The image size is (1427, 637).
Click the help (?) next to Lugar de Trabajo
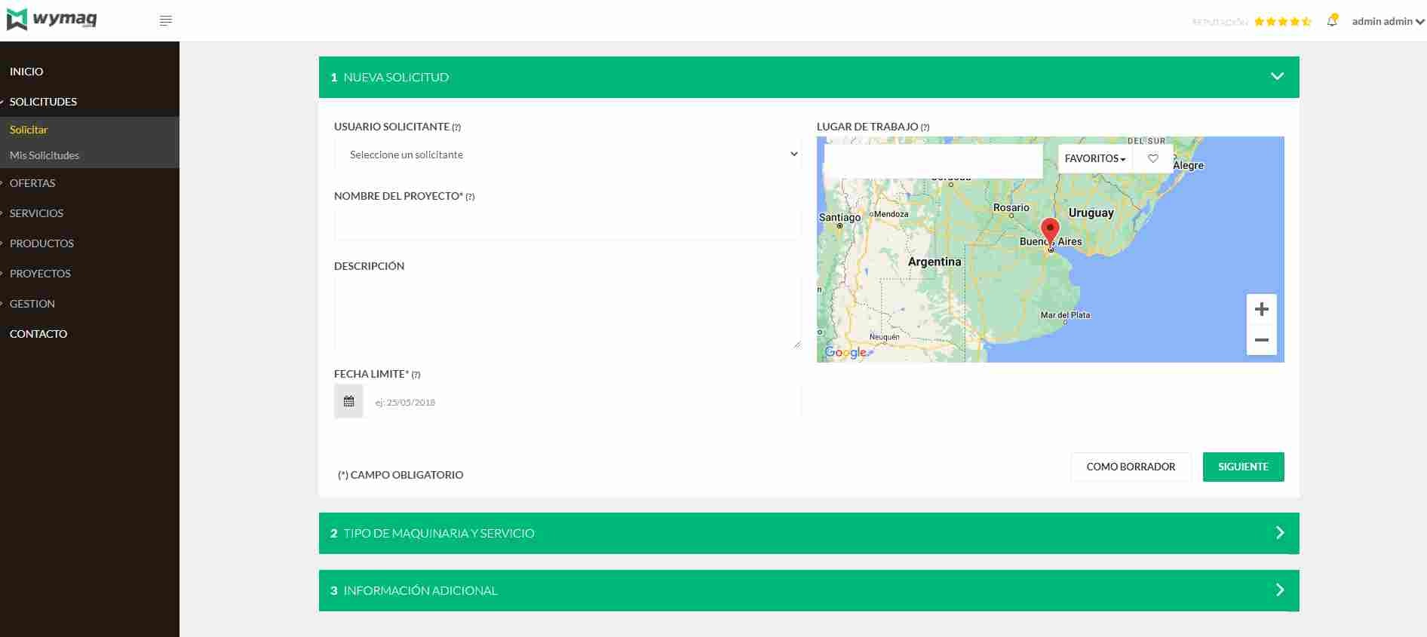[925, 127]
